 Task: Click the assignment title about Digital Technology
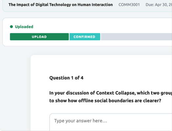(61, 5)
